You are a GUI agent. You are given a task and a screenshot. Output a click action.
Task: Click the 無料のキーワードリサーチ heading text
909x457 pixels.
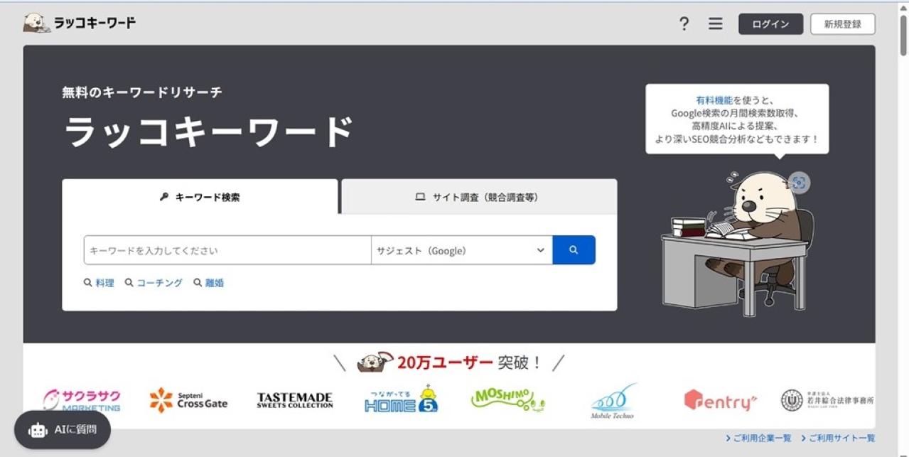click(x=142, y=92)
